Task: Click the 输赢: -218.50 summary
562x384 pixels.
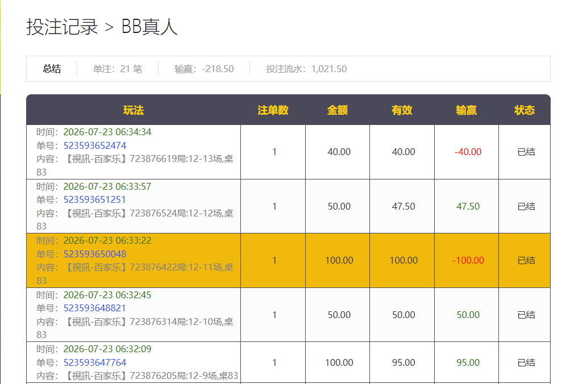Action: coord(204,69)
